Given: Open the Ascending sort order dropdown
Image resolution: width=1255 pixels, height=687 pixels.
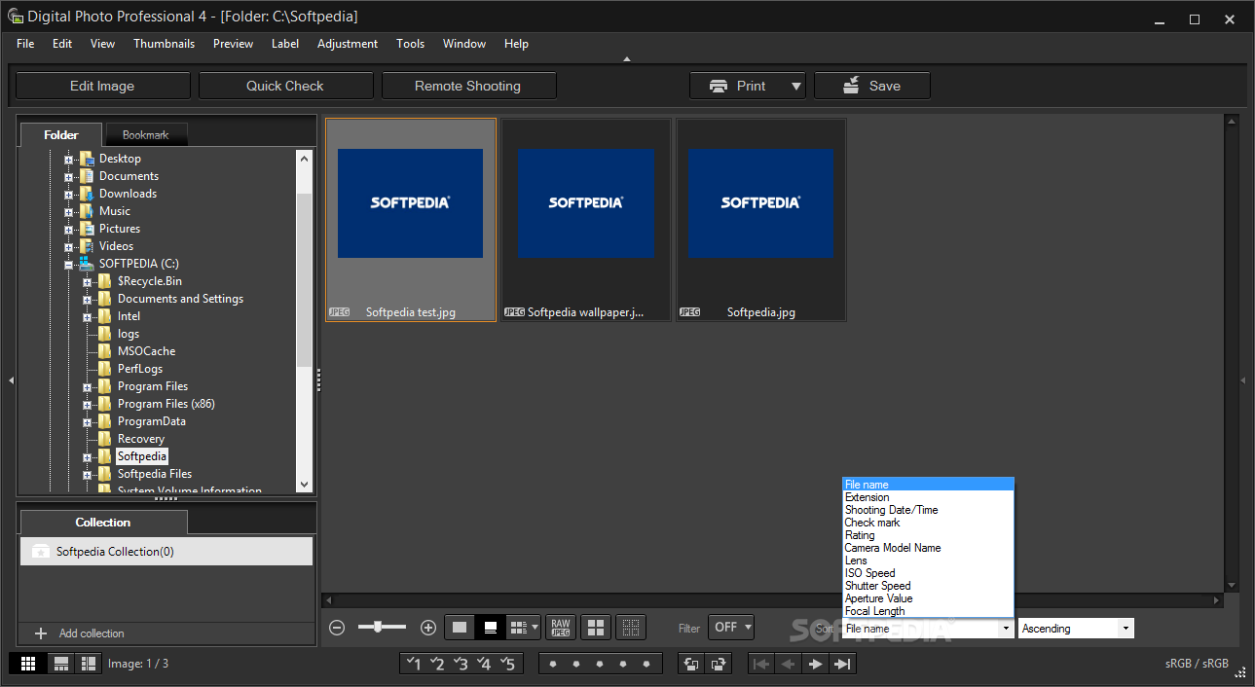Looking at the screenshot, I should click(1076, 629).
